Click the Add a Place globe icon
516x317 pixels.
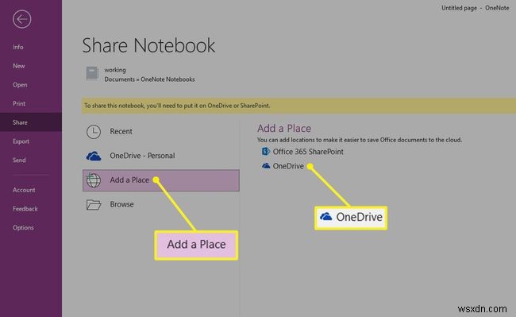pos(94,180)
